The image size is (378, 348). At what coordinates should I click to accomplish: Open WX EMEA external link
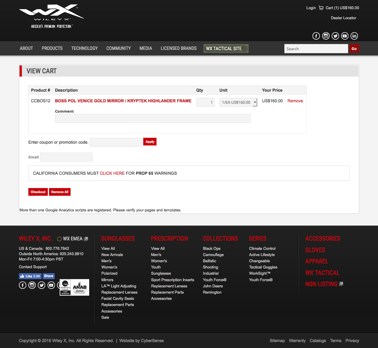tap(72, 239)
